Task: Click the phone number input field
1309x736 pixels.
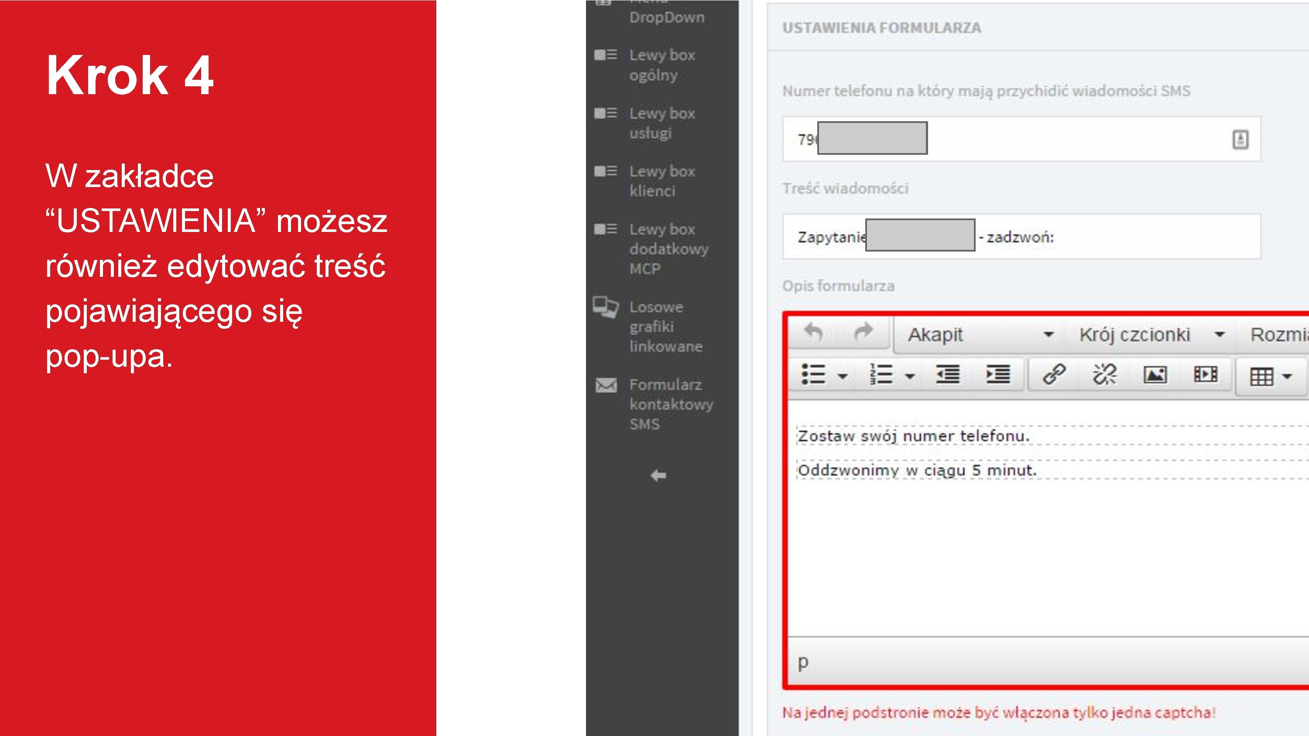Action: tap(1021, 139)
